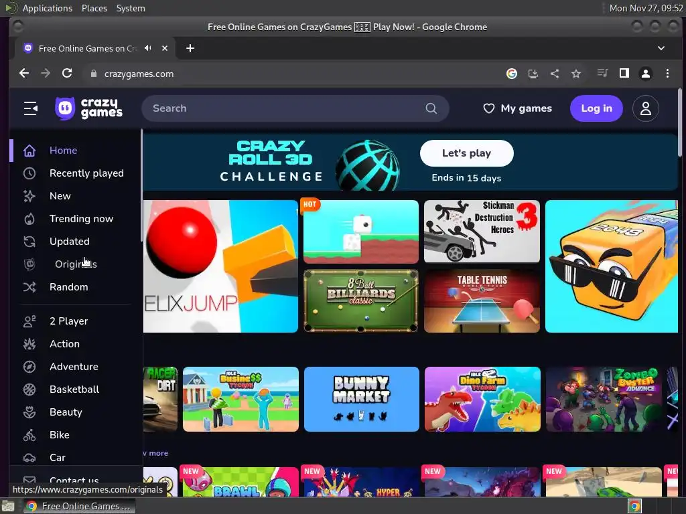Open Idle Business Tycoon thumbnail

point(241,399)
